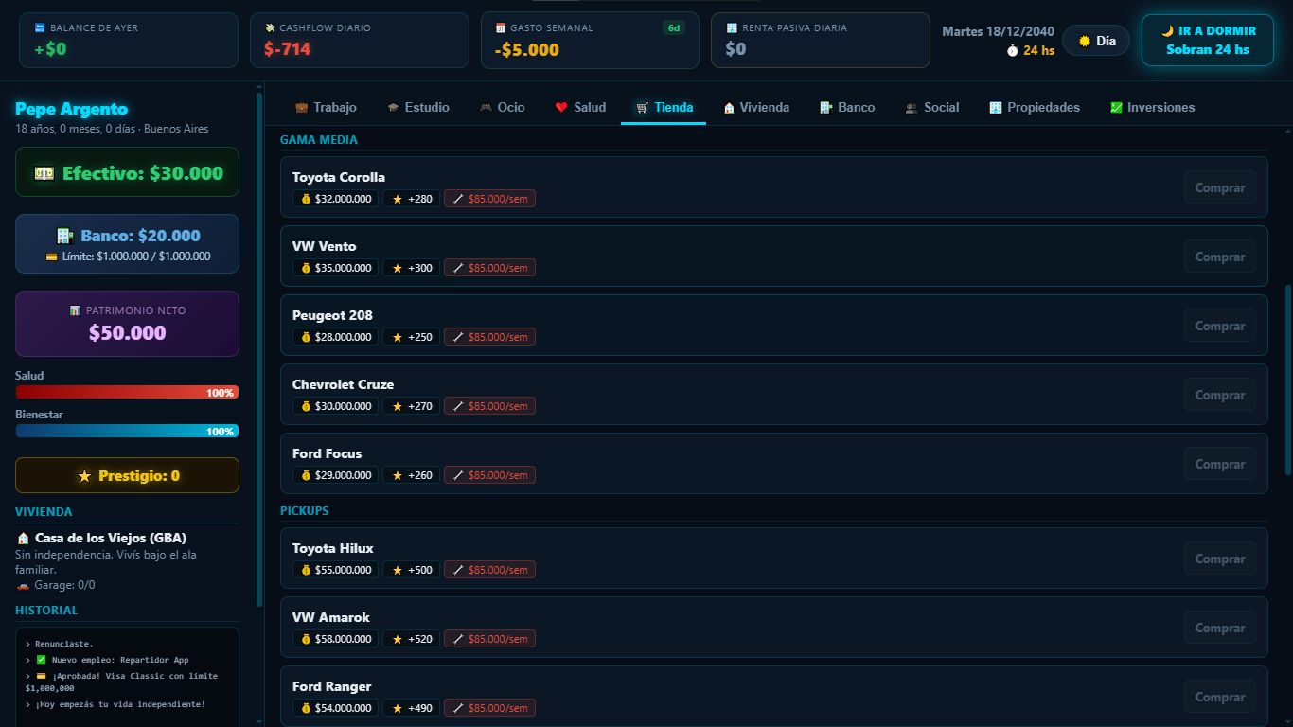The height and width of the screenshot is (727, 1293).
Task: Click the left sidebar scrollbar
Action: pos(259,350)
